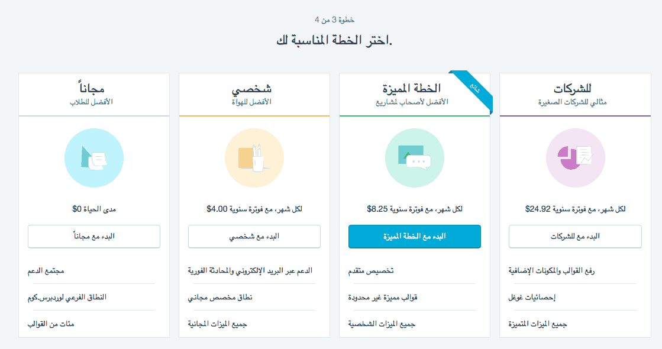Open the 'شخصي' plan heading
This screenshot has width=662, height=349.
click(x=251, y=89)
